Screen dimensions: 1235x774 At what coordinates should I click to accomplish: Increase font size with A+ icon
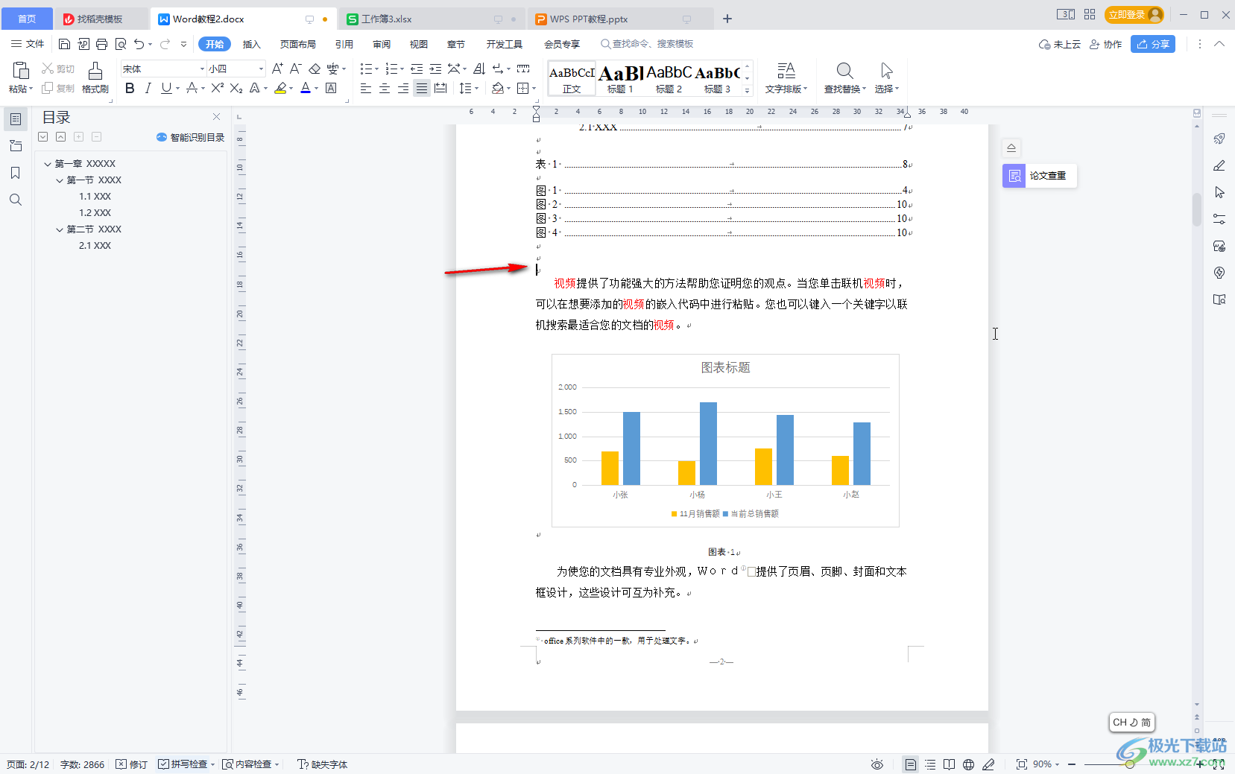pos(277,69)
